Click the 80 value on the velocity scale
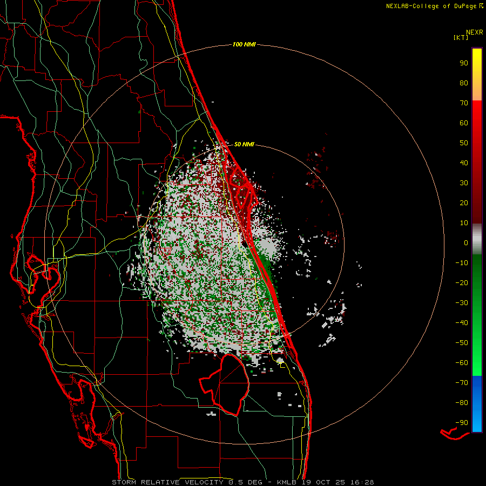The height and width of the screenshot is (486, 486). coord(464,83)
